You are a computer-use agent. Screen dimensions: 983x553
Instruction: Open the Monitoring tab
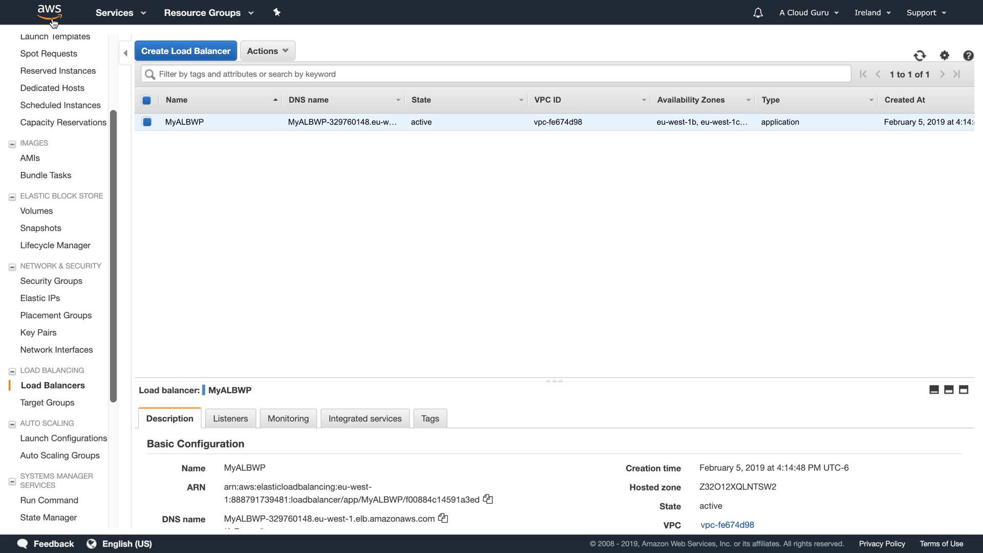pyautogui.click(x=288, y=418)
